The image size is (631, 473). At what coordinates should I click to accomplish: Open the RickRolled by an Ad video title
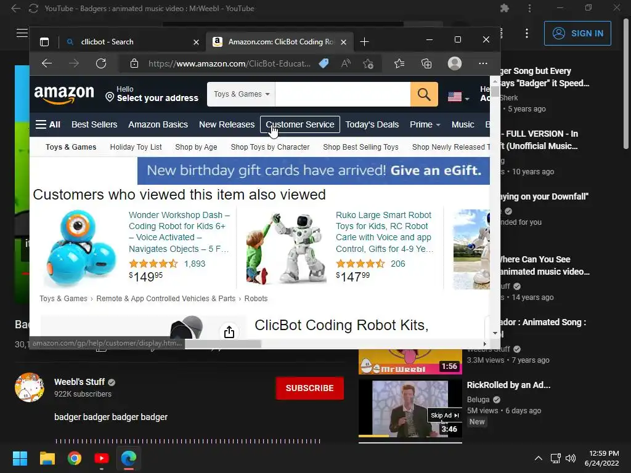[x=508, y=385]
